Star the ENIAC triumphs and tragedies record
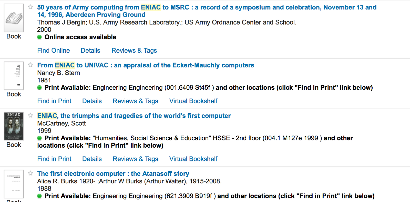Screen dimensions: 410x202 point(30,115)
